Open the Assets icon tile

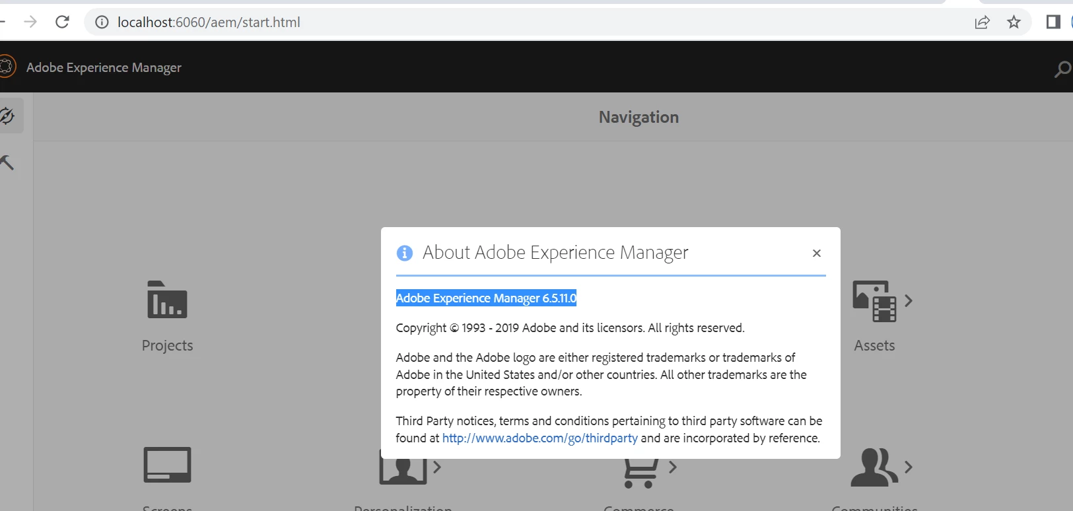click(874, 301)
